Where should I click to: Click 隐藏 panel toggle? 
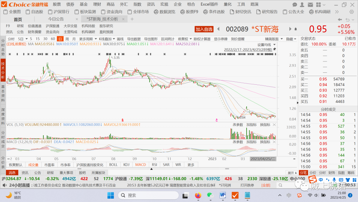[291, 39]
